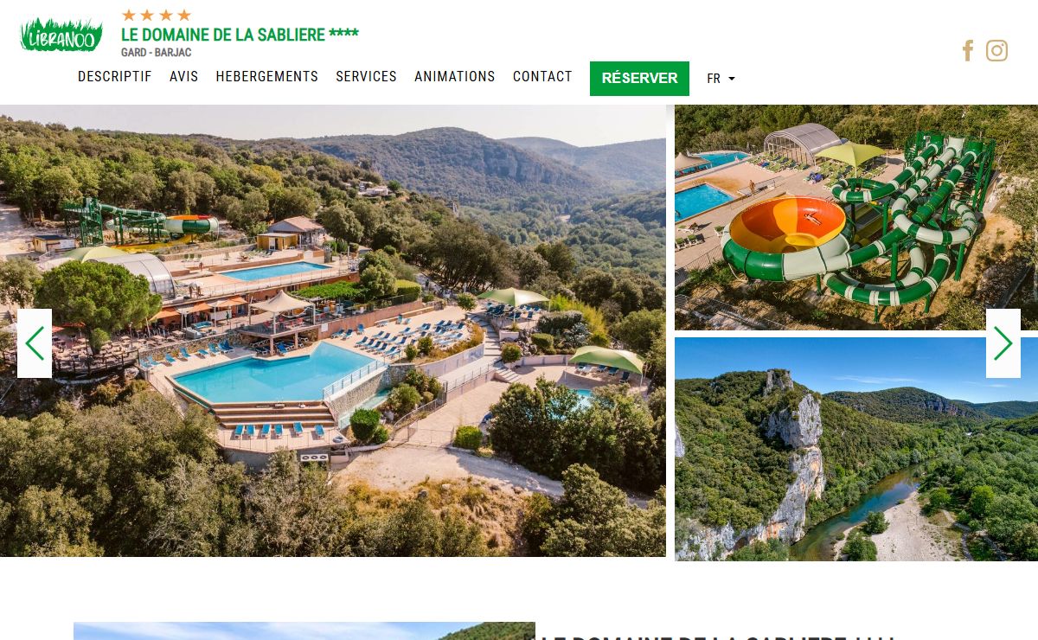The width and height of the screenshot is (1038, 640).
Task: Navigate to Animations section
Action: (x=455, y=77)
